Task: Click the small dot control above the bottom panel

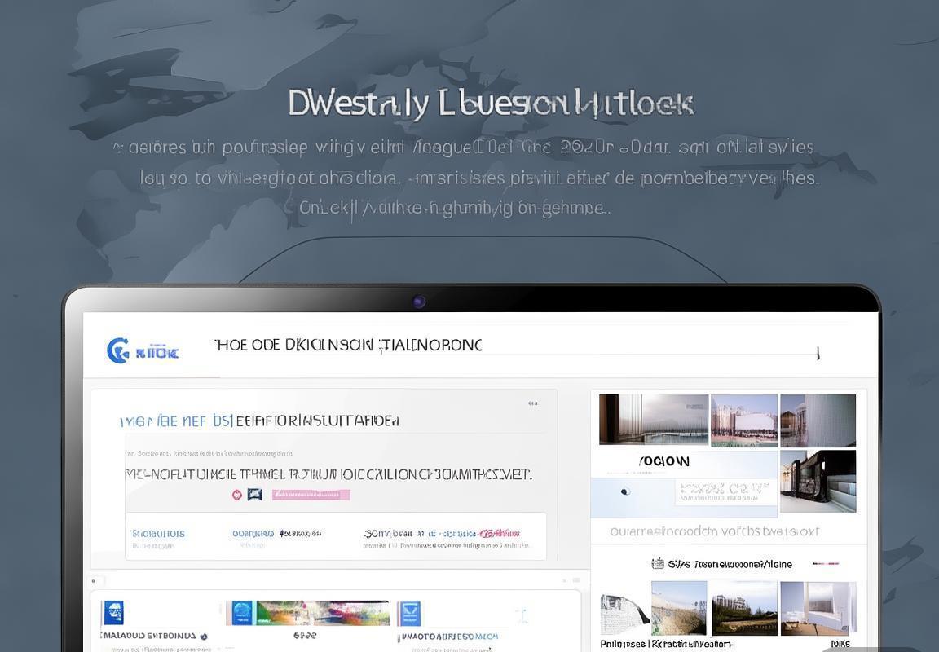Action: click(94, 581)
